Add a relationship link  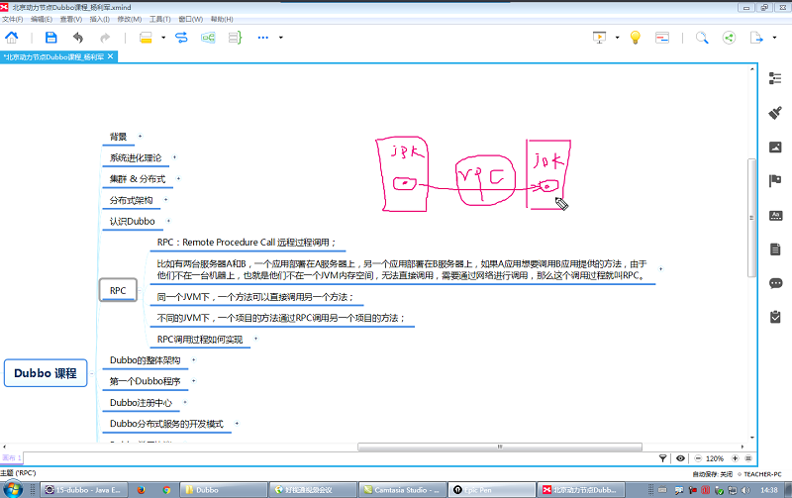[181, 38]
